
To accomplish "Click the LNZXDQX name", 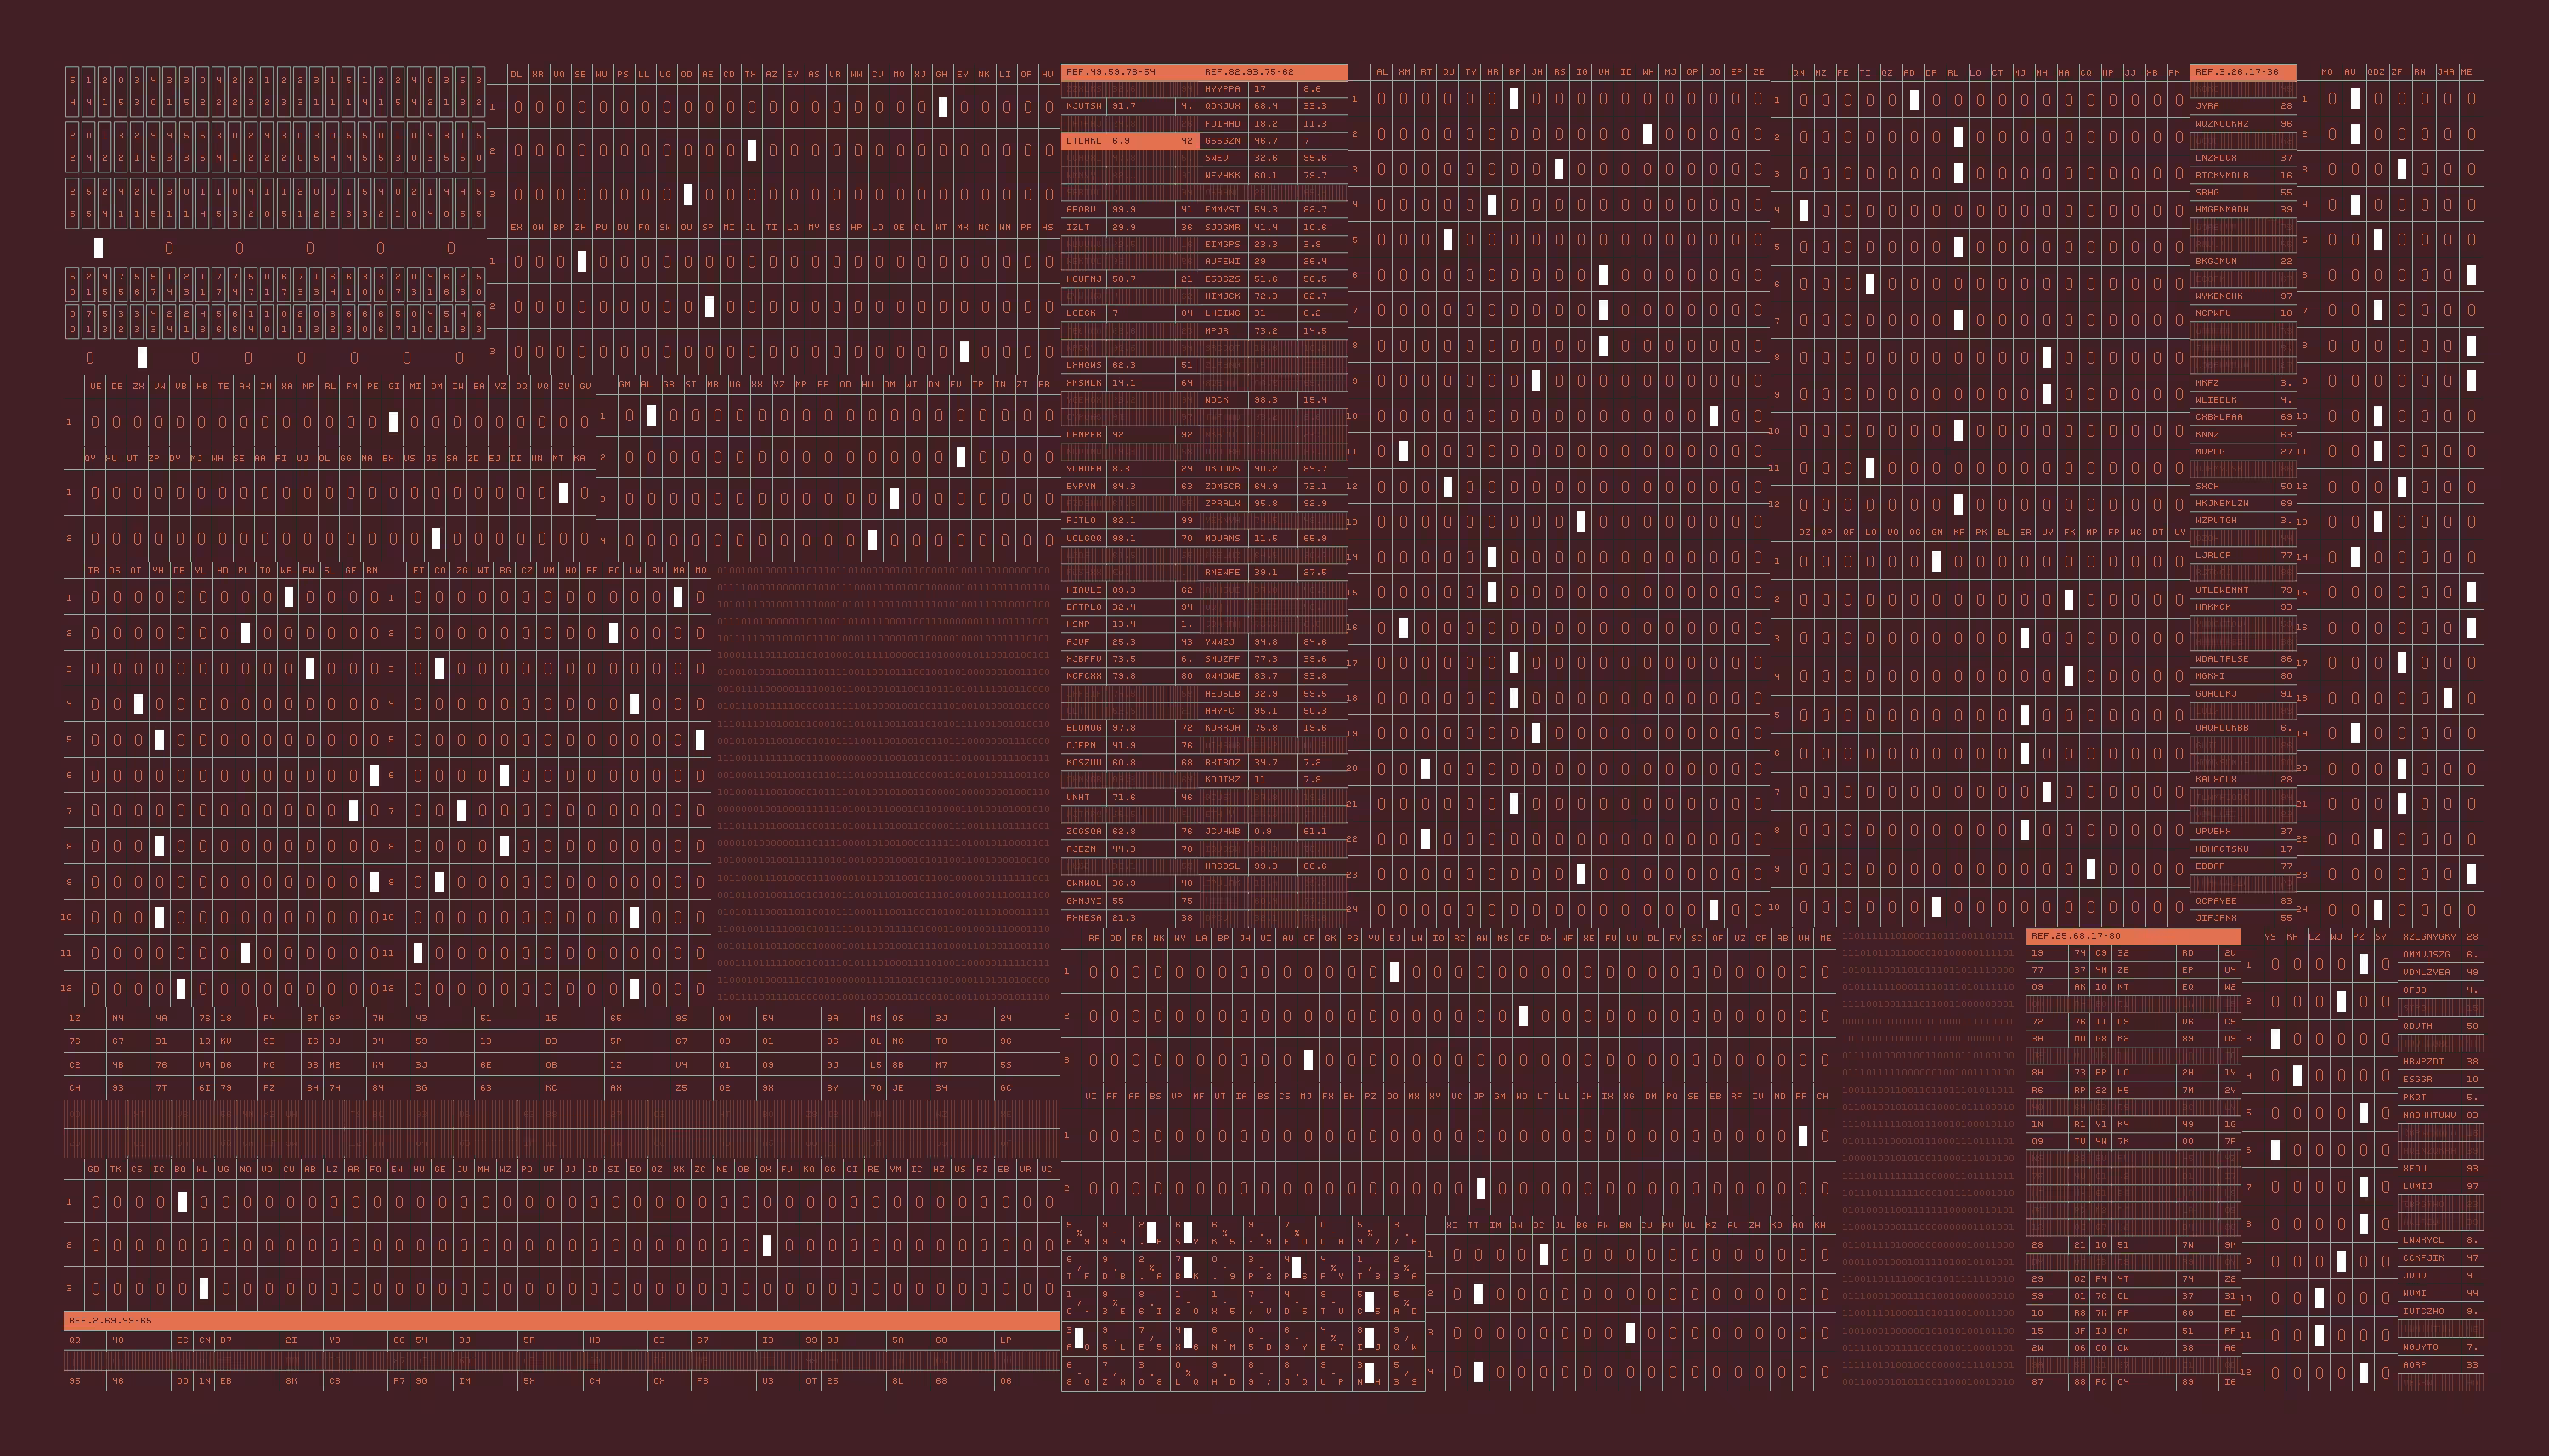I will [2216, 158].
